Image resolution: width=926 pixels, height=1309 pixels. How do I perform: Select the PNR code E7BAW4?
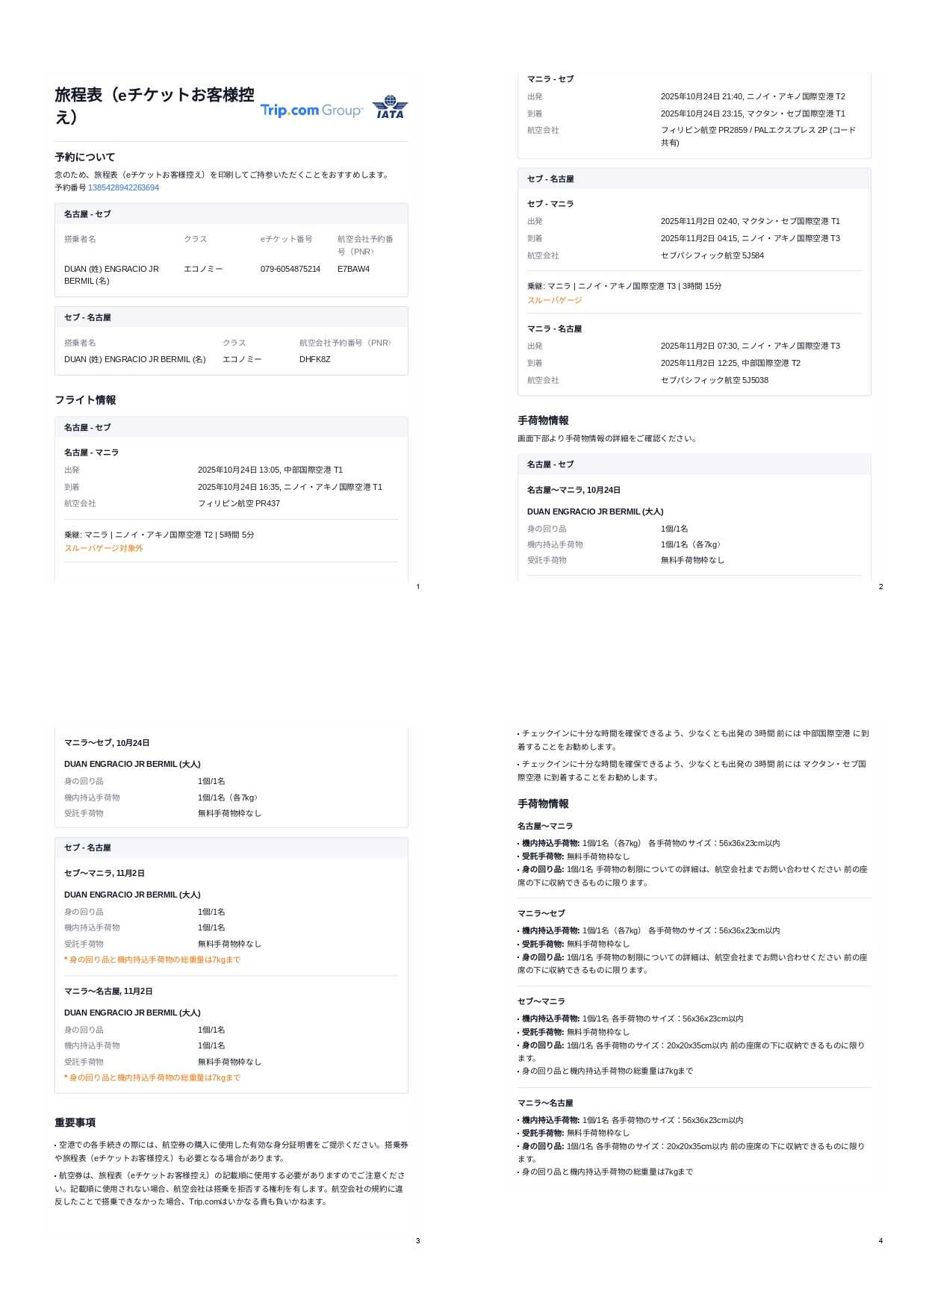(x=353, y=269)
